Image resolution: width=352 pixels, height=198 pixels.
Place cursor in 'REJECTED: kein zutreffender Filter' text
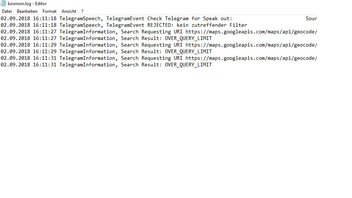197,25
